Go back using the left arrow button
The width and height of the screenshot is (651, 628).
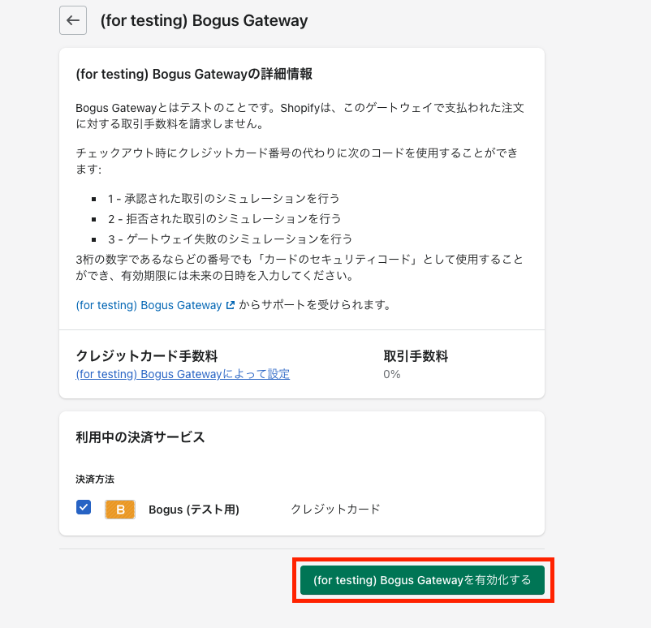[x=73, y=20]
